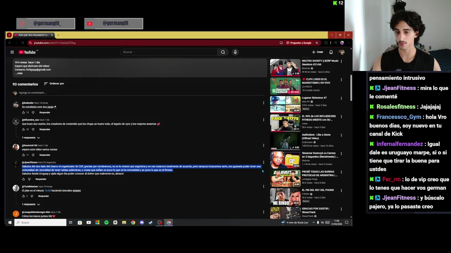
Task: Dislike the @Elhombre_sas comment
Action: 33,129
